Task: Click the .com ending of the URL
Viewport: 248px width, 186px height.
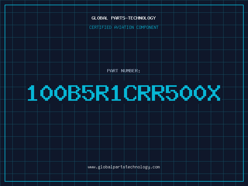Action: 155,167
